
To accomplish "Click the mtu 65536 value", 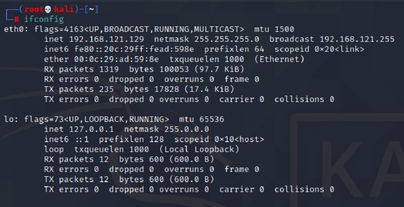I will tap(212, 119).
